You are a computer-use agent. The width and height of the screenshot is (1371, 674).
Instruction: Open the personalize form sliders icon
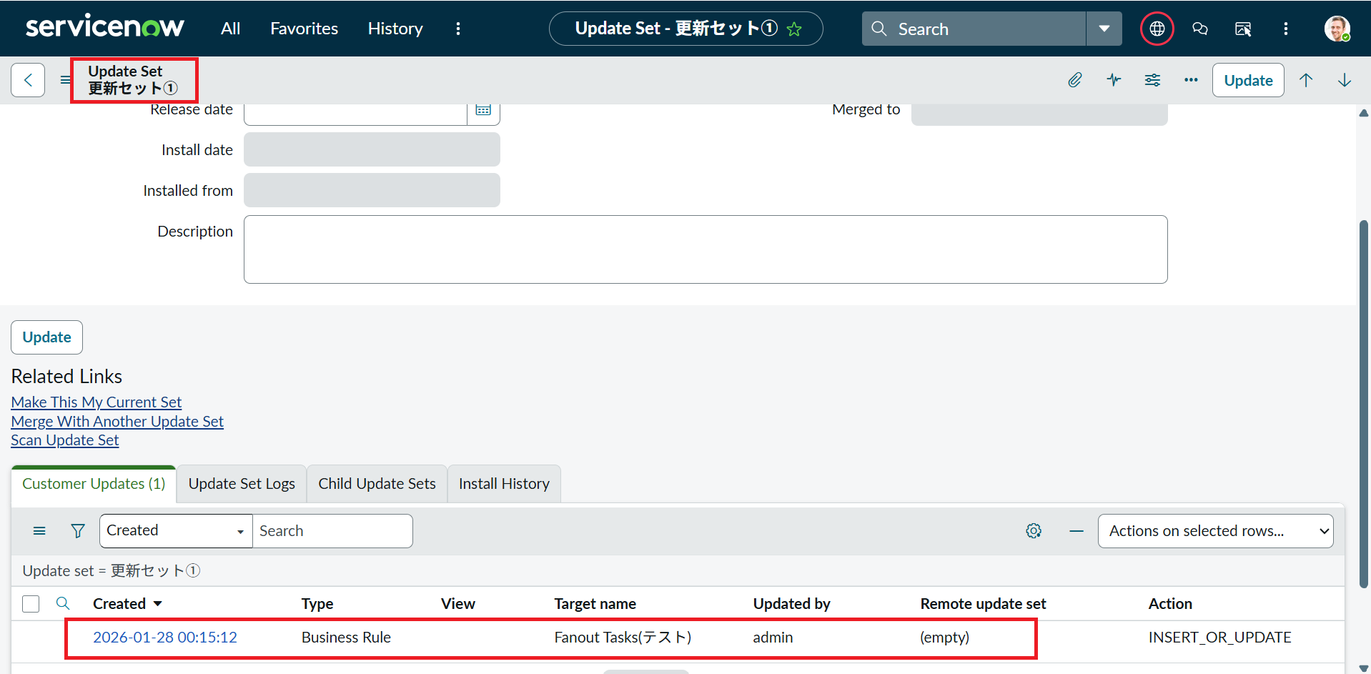(1152, 80)
